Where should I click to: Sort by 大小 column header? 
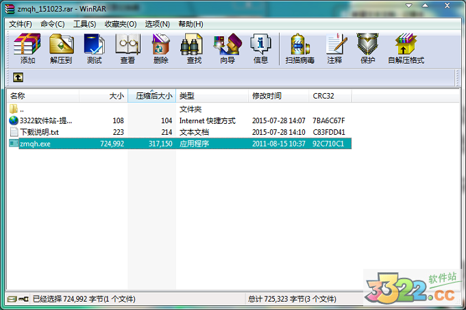point(103,96)
